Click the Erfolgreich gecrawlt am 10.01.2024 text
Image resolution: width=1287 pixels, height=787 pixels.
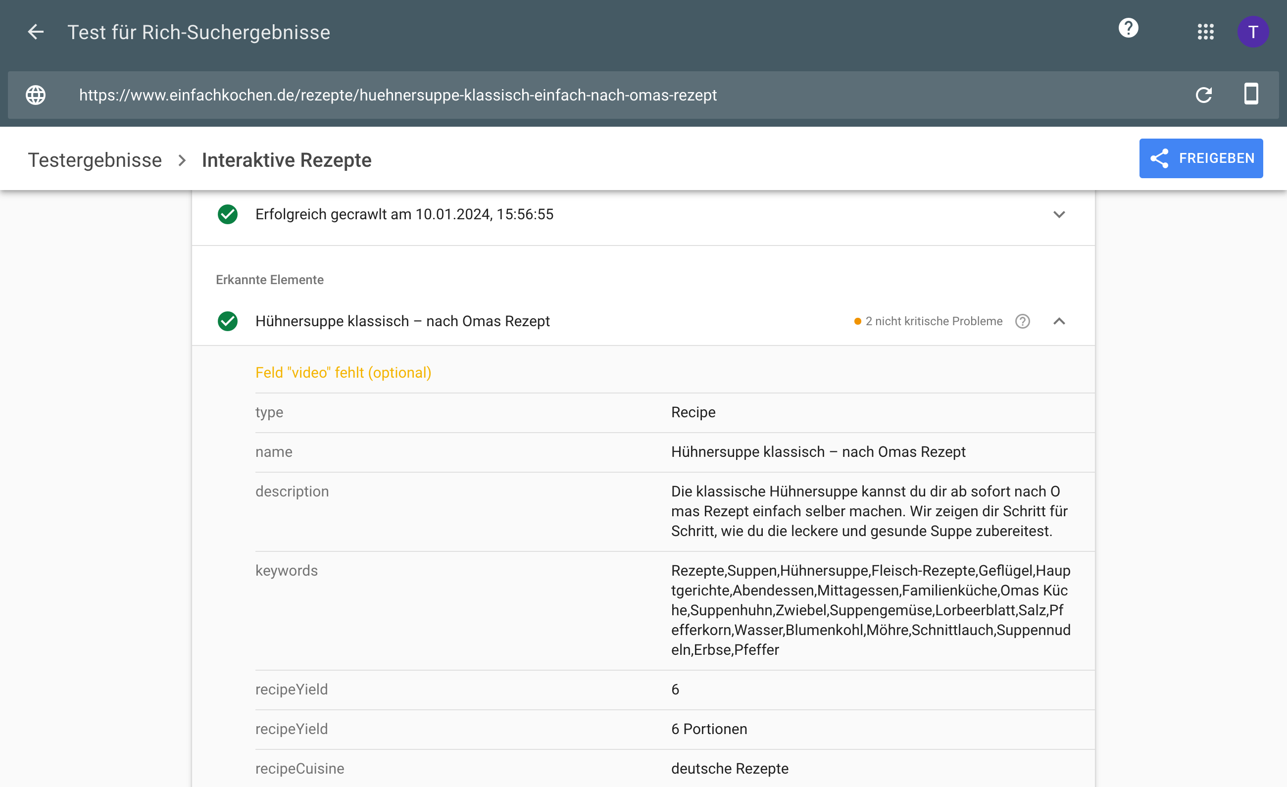click(x=404, y=215)
